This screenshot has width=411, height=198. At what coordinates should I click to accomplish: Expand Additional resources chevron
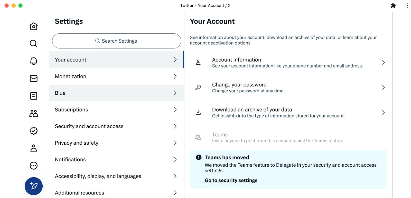click(175, 193)
